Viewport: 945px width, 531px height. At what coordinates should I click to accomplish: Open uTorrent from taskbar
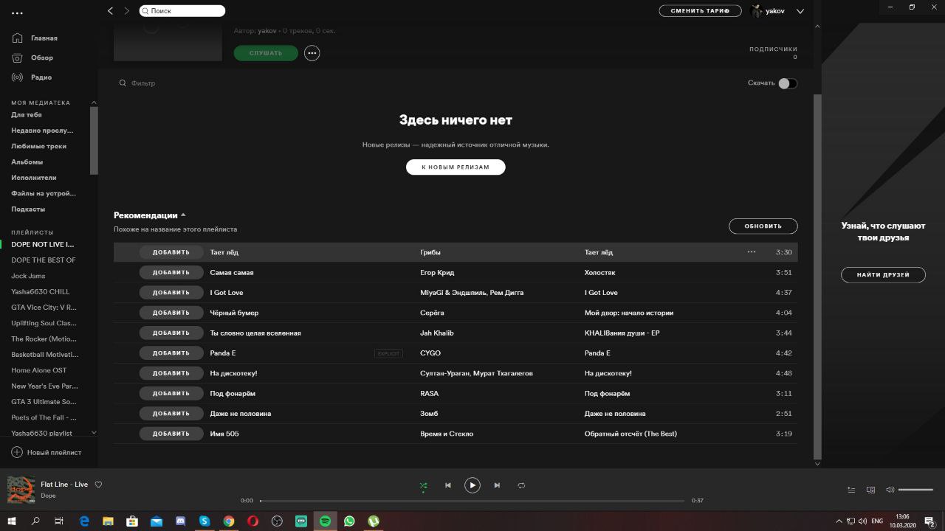coord(374,521)
